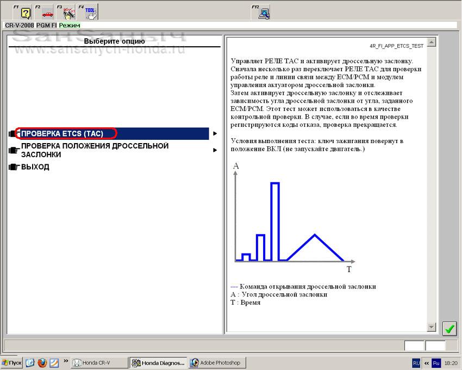462x370 pixels.
Task: Click hand pointer icon beside ВЫХОД
Action: (14, 167)
